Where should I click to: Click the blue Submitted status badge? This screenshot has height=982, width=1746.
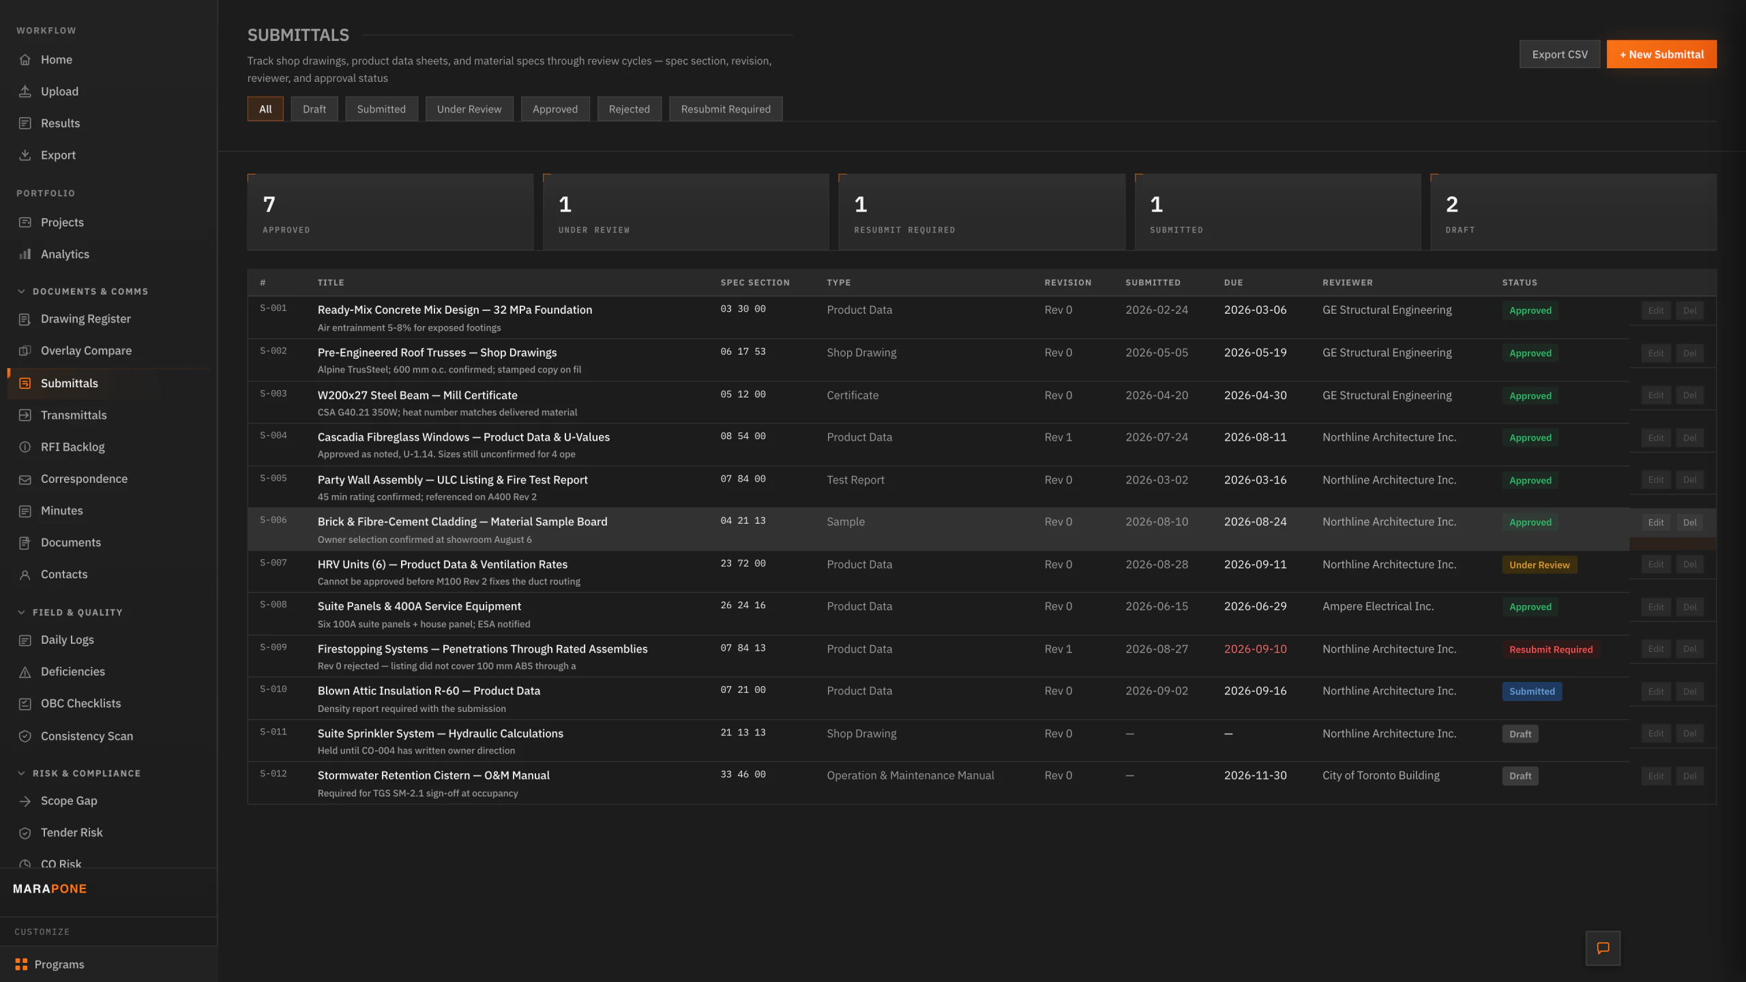(1532, 691)
